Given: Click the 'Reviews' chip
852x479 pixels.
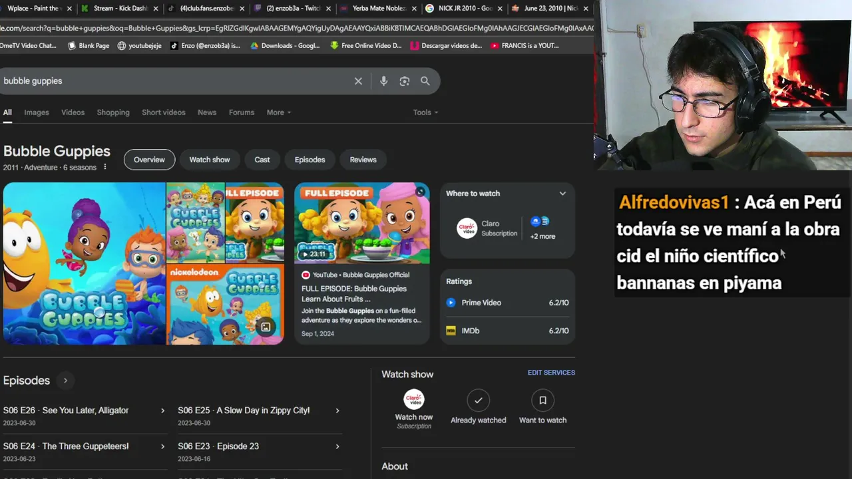Looking at the screenshot, I should pos(363,160).
